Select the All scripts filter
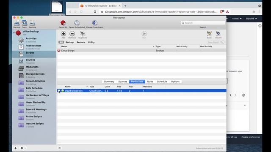Viewport: 271px width, 152px height. pos(61,42)
